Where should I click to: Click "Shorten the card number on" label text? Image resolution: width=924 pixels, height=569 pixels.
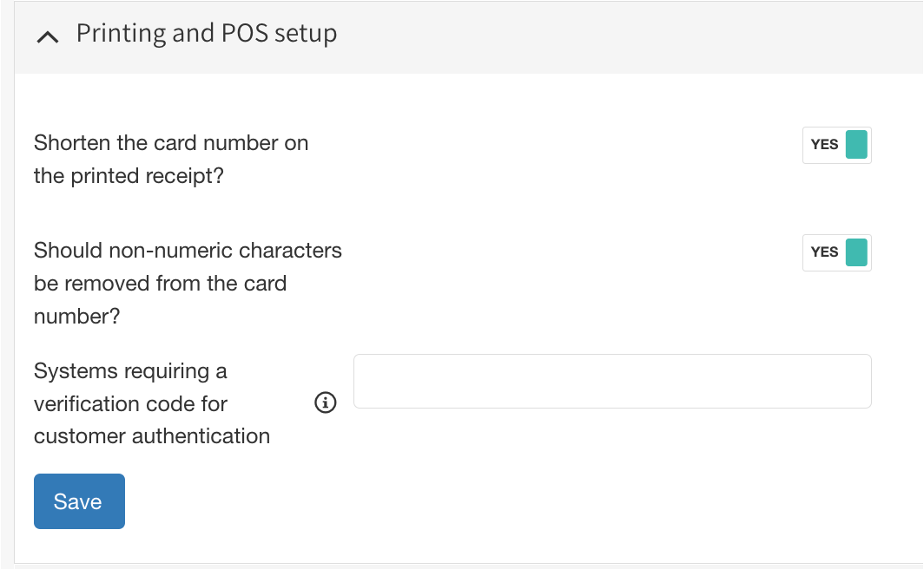pyautogui.click(x=171, y=143)
